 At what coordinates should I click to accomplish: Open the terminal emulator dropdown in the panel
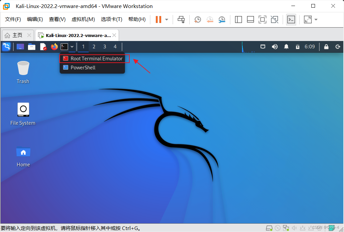coord(72,47)
